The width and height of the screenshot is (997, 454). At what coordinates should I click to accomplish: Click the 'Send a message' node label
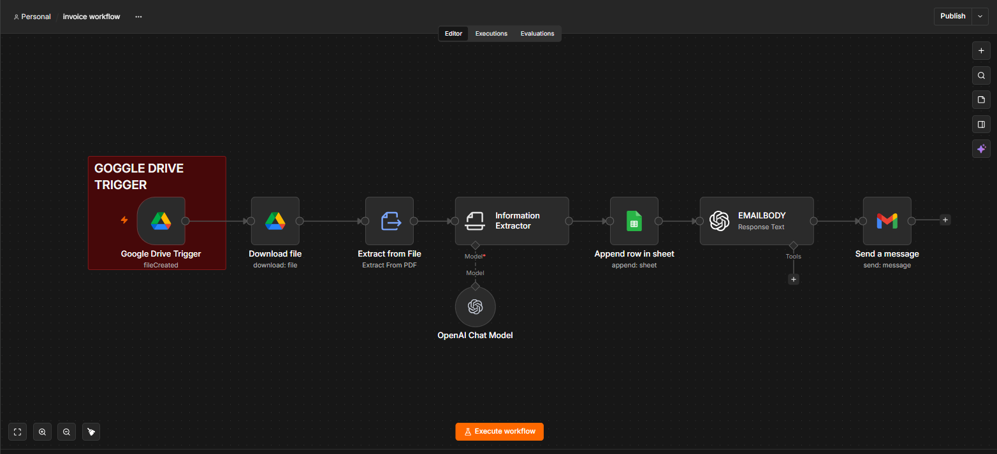(x=887, y=253)
